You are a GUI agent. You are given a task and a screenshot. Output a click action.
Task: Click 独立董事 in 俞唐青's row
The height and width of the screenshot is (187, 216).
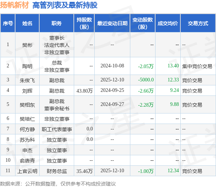57,161
